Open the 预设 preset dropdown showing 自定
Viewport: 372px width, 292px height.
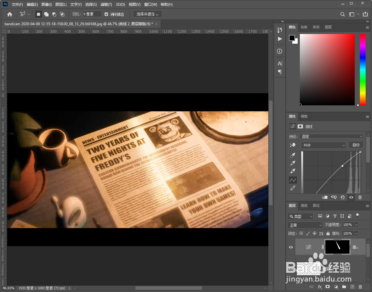331,136
